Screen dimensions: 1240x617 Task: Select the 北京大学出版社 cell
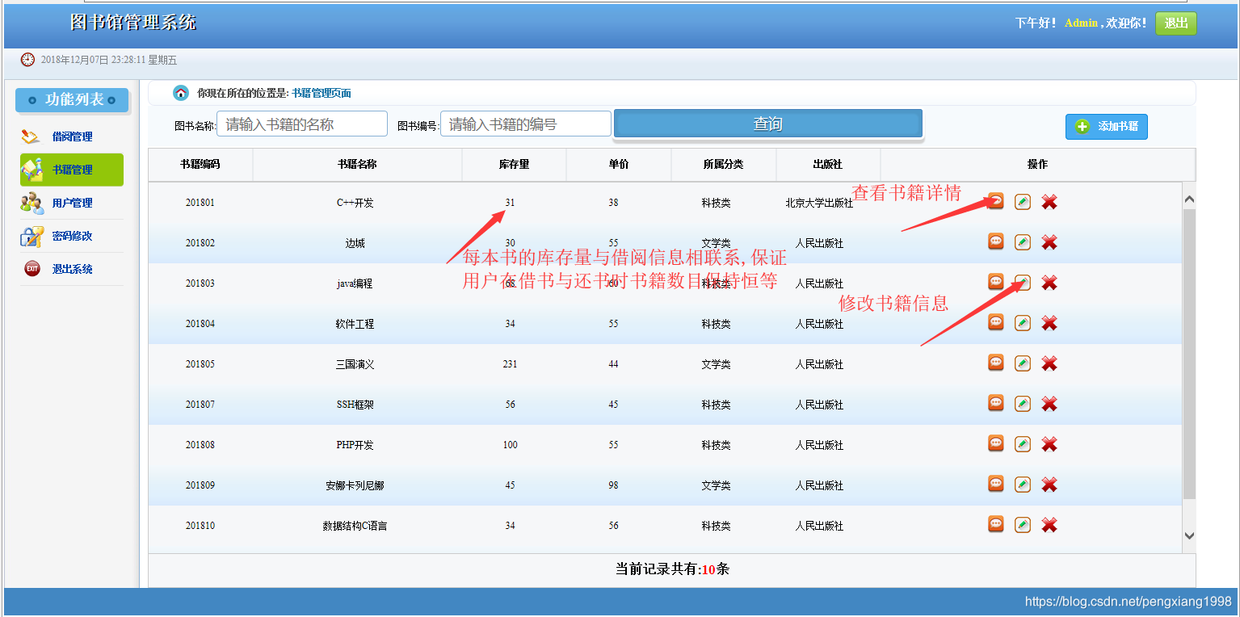[x=819, y=203]
